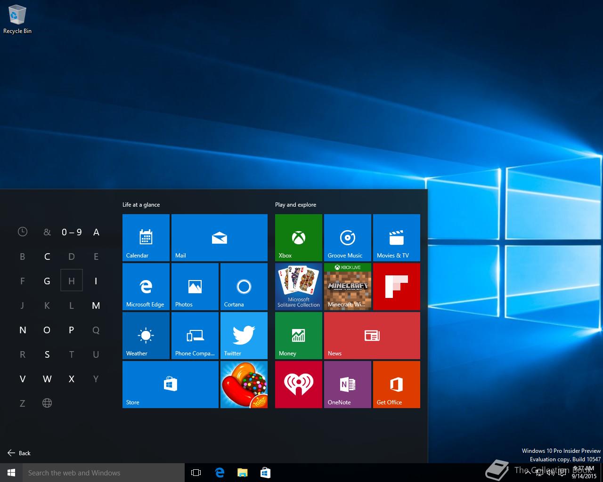Jump to apps starting with M

click(96, 305)
